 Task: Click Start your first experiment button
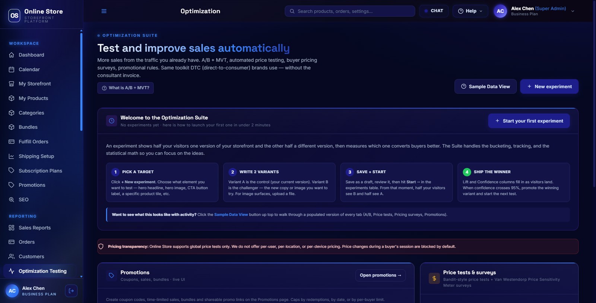click(x=529, y=121)
